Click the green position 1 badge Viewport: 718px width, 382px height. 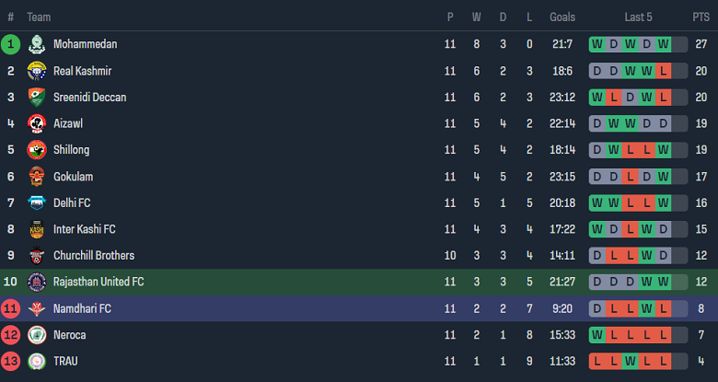pos(11,44)
